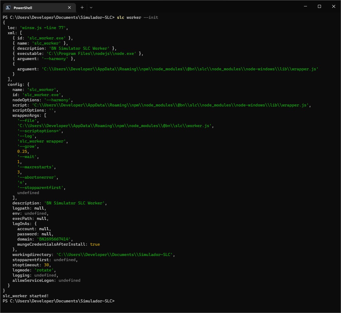This screenshot has height=313, width=341.
Task: Click the 'true' value of mungeCredentialsAfterInstall
Action: [95, 244]
